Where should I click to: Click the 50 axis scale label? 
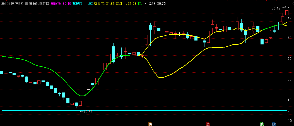click(x=289, y=59)
